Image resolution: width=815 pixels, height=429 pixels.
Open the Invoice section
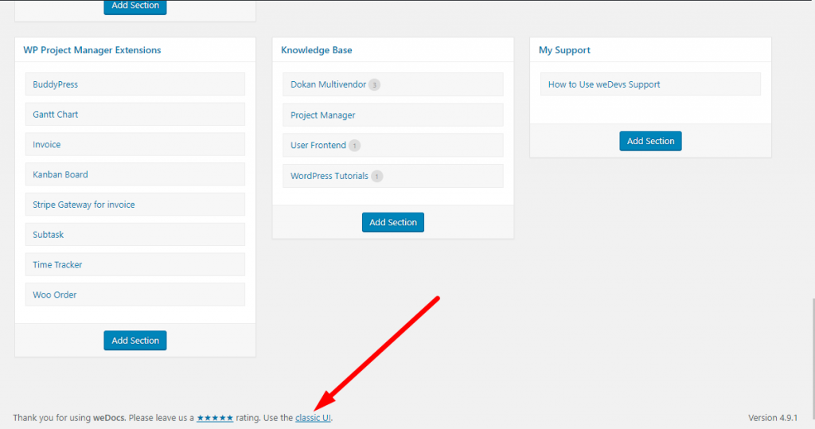coord(135,145)
